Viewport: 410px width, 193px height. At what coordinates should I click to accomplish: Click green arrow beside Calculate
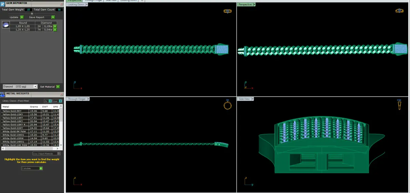click(x=41, y=168)
